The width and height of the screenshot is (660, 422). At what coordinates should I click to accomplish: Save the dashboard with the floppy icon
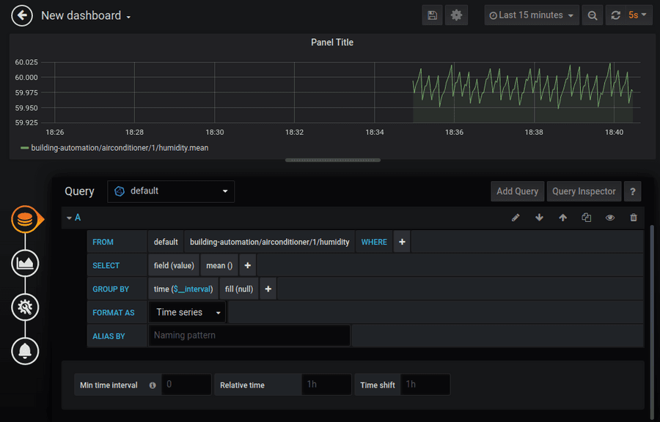point(432,15)
